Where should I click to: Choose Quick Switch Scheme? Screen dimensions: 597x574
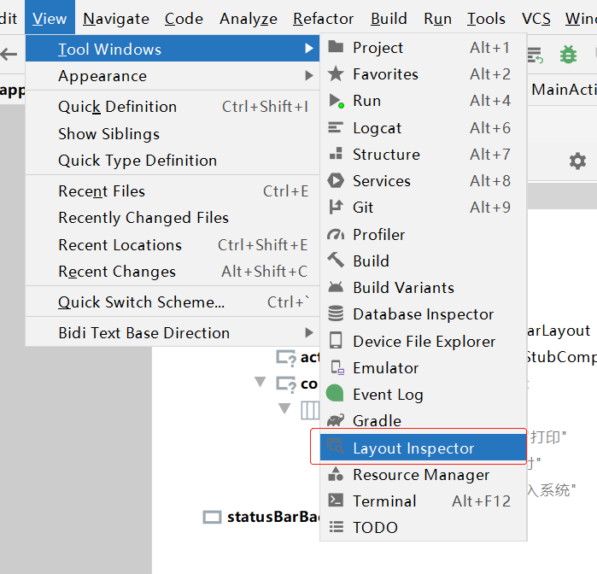tap(173, 302)
